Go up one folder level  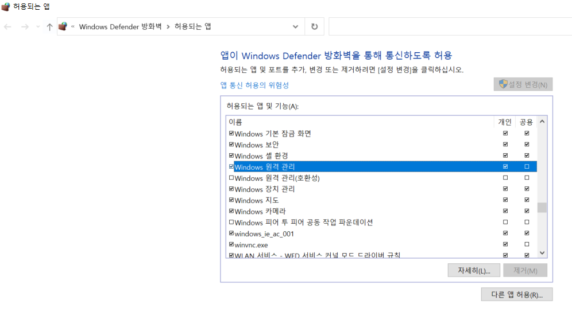coord(49,26)
